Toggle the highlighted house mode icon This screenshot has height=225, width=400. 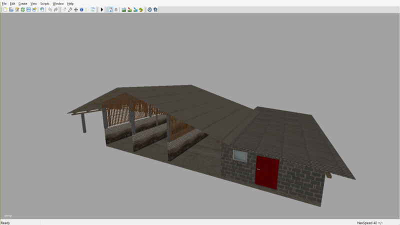coord(110,9)
